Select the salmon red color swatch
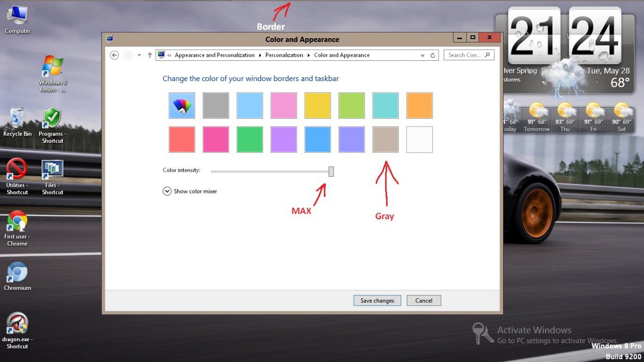The height and width of the screenshot is (362, 644). tap(182, 139)
